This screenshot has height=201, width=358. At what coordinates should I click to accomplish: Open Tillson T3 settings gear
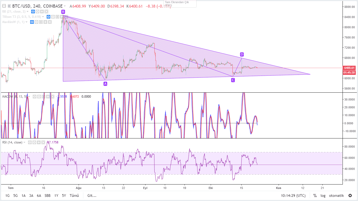[x=53, y=17]
